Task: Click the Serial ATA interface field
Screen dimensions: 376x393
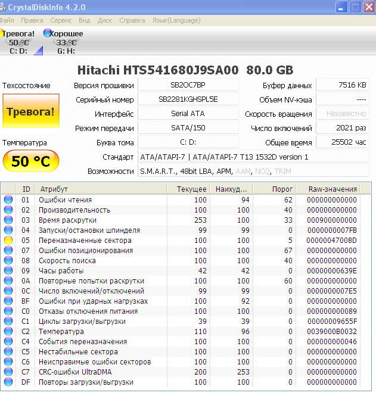Action: point(188,114)
